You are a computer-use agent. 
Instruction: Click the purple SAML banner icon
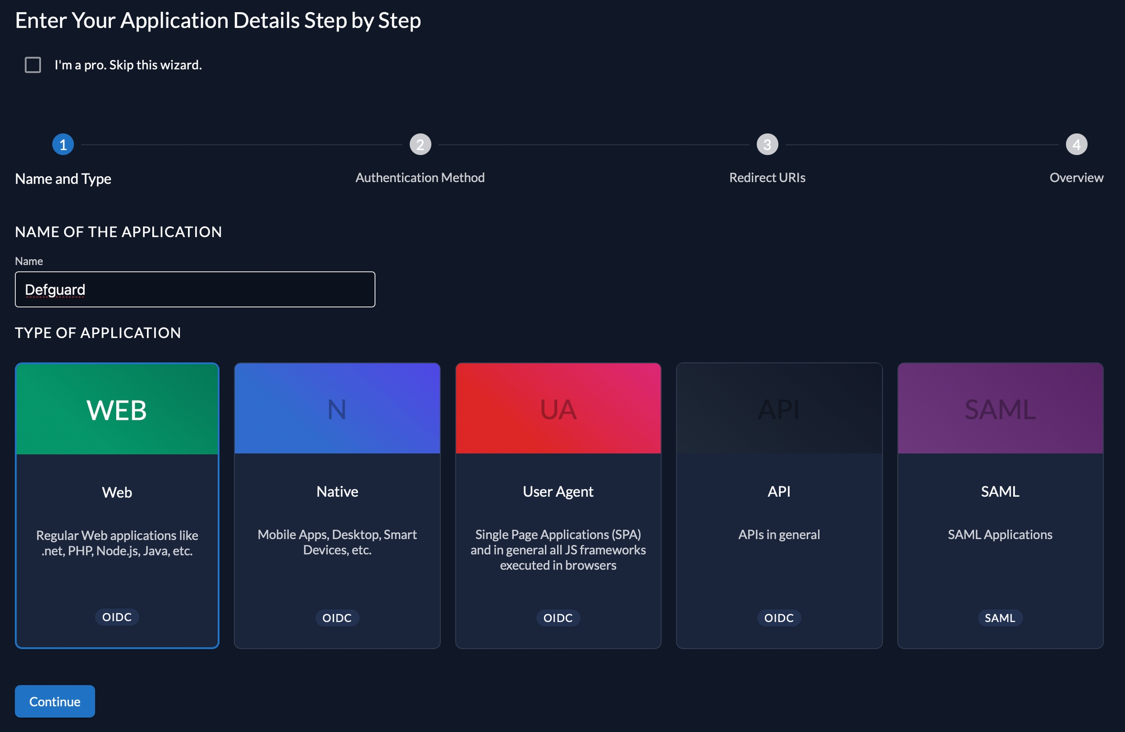coord(1000,409)
